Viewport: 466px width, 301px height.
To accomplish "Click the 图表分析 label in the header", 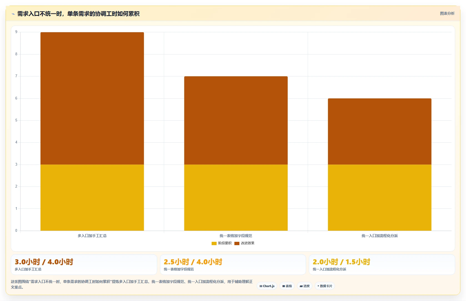I will (x=447, y=13).
